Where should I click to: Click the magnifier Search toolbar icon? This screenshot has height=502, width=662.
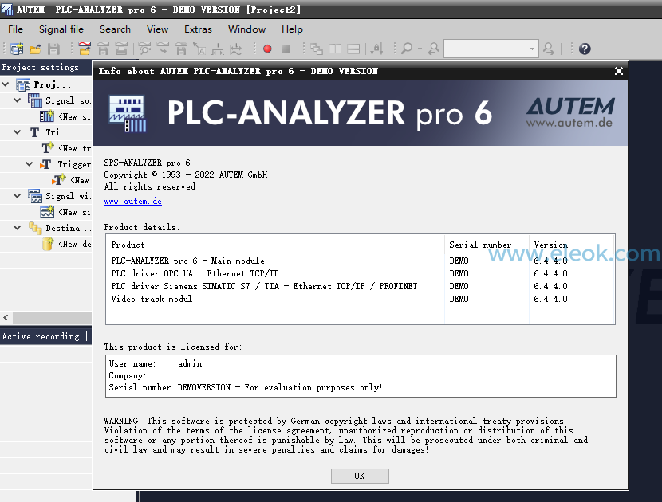[407, 49]
